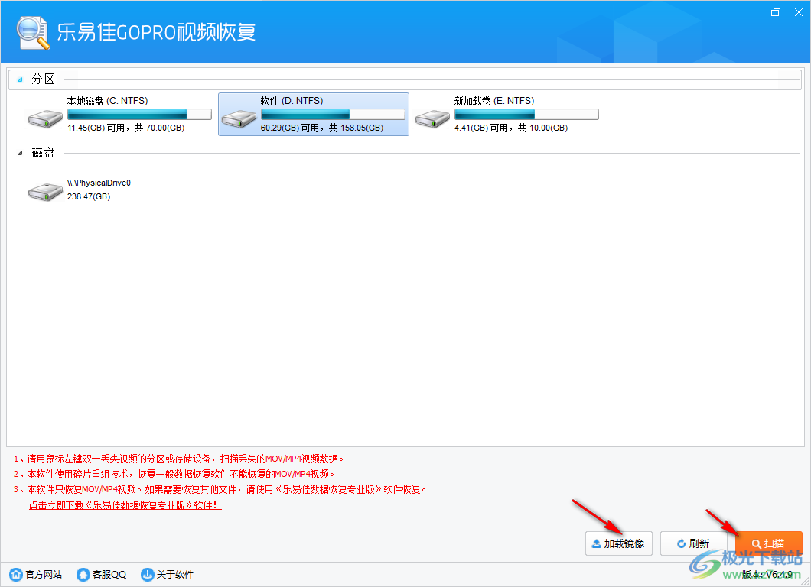Open the 关于软件 link
Viewport: 811px width, 587px height.
click(x=174, y=574)
